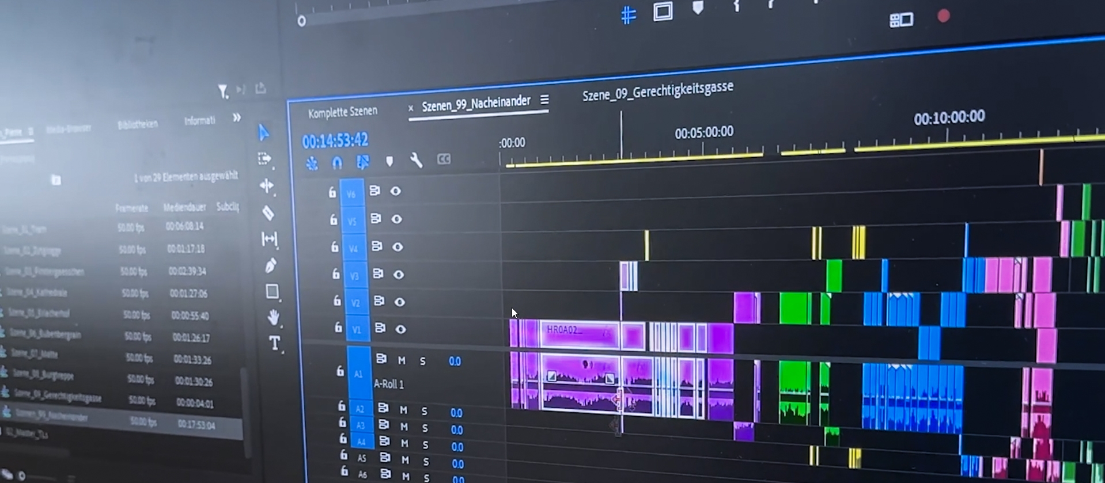1105x483 pixels.
Task: Switch to Komplette Szenen sequence tab
Action: [x=343, y=112]
